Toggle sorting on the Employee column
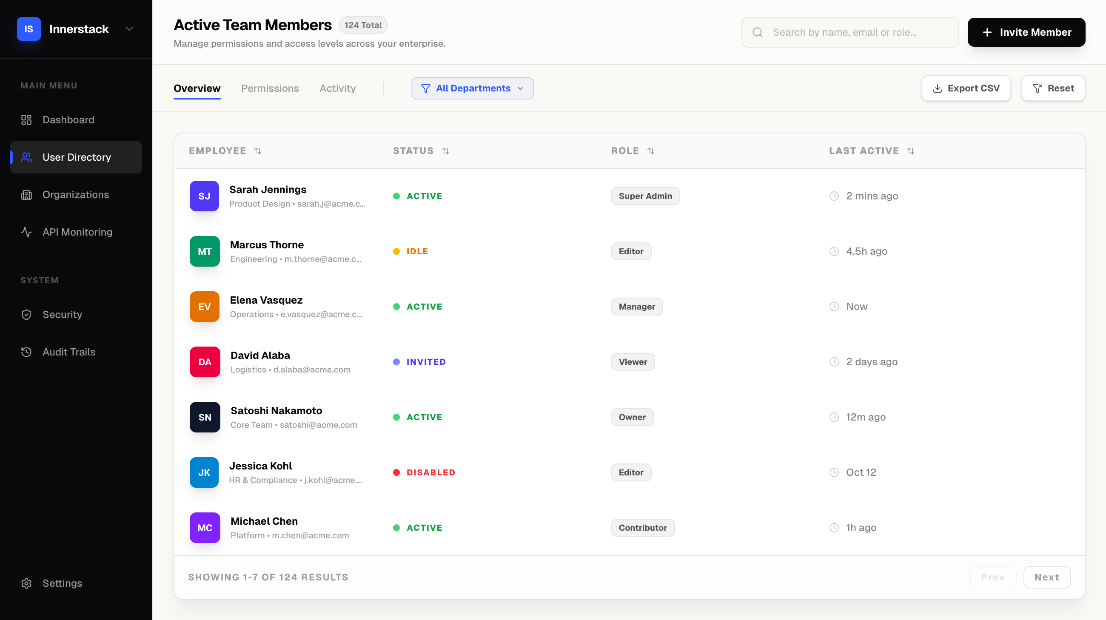Screen dimensions: 1106x620 pyautogui.click(x=258, y=151)
